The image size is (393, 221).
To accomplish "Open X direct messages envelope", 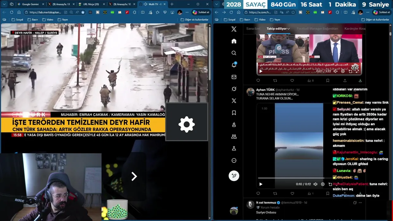I will tap(234, 77).
